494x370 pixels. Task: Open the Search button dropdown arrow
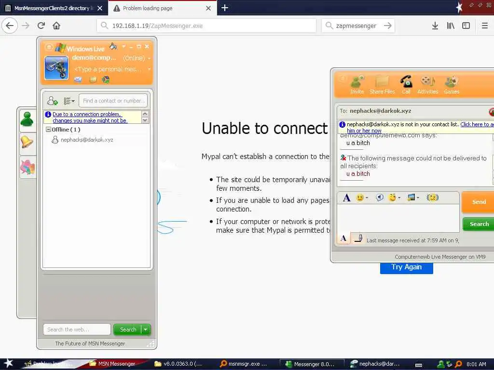point(146,330)
